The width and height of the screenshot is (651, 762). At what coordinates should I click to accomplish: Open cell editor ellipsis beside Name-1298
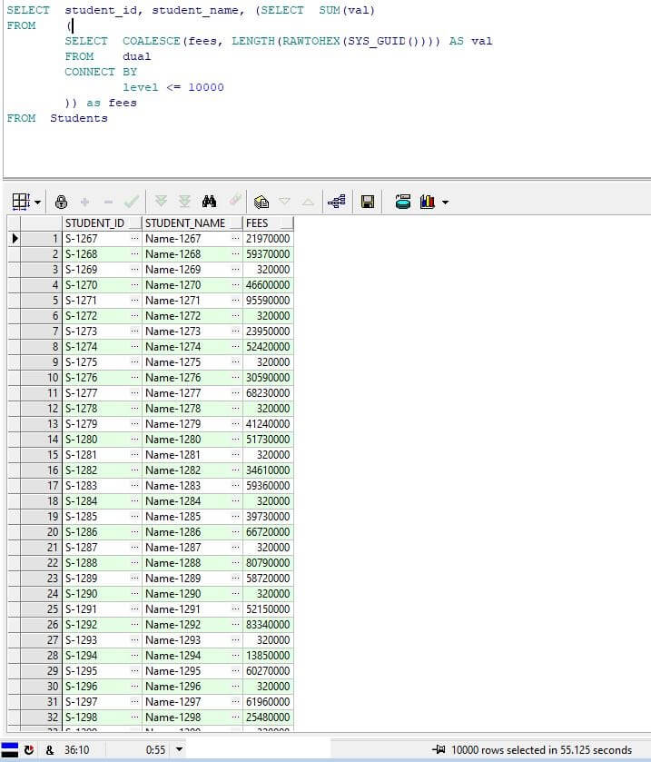point(235,717)
